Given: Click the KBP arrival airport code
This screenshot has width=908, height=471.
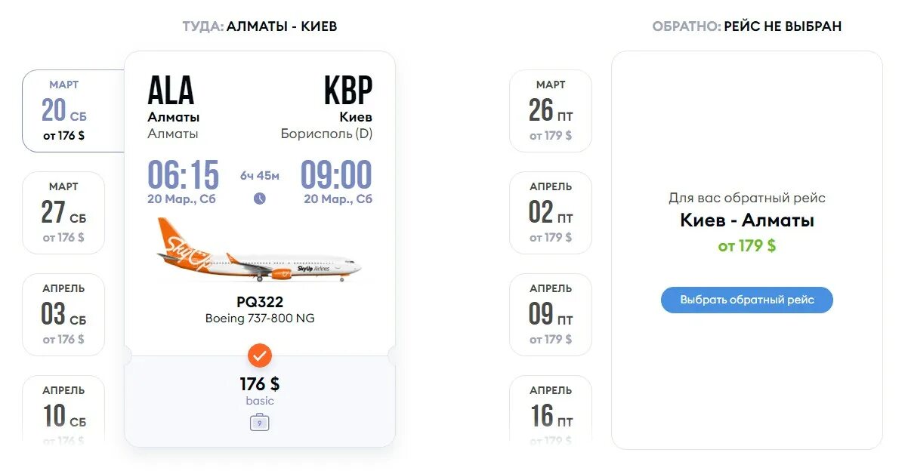Looking at the screenshot, I should coord(348,91).
